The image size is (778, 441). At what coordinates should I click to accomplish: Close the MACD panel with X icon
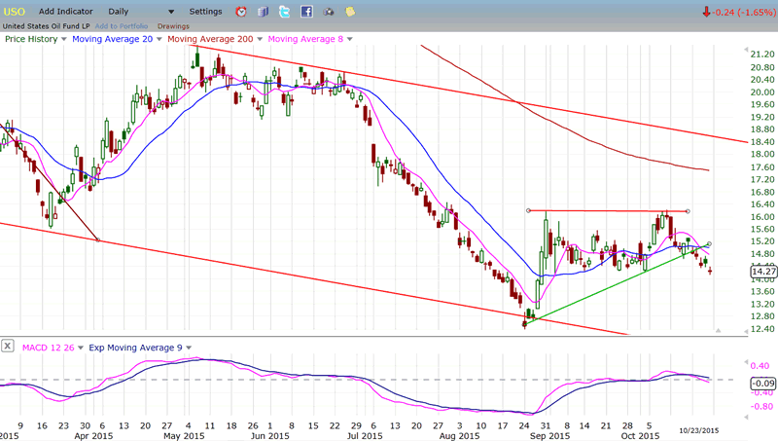coord(8,347)
